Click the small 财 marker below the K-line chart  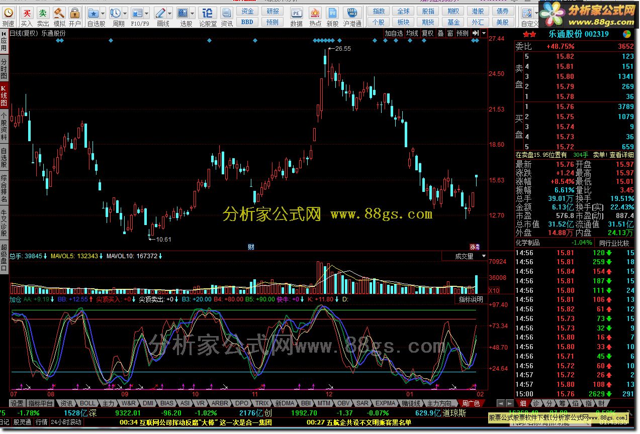(x=250, y=247)
